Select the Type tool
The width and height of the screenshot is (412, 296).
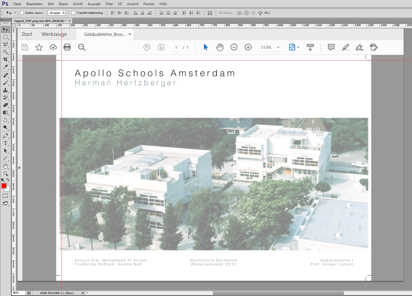click(x=5, y=143)
